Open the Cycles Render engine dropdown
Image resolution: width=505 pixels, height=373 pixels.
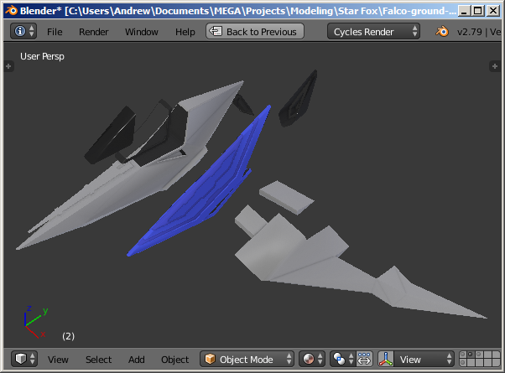(373, 32)
